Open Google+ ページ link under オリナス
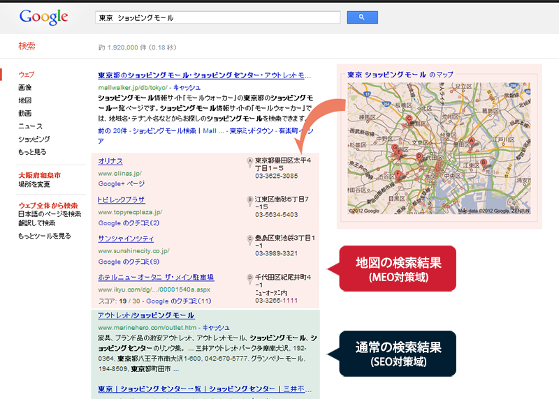 click(x=122, y=183)
